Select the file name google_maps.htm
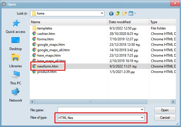The height and width of the screenshot is (127, 181). [x=51, y=45]
